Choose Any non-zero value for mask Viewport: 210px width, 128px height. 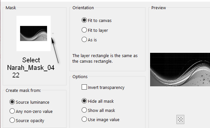click(31, 111)
